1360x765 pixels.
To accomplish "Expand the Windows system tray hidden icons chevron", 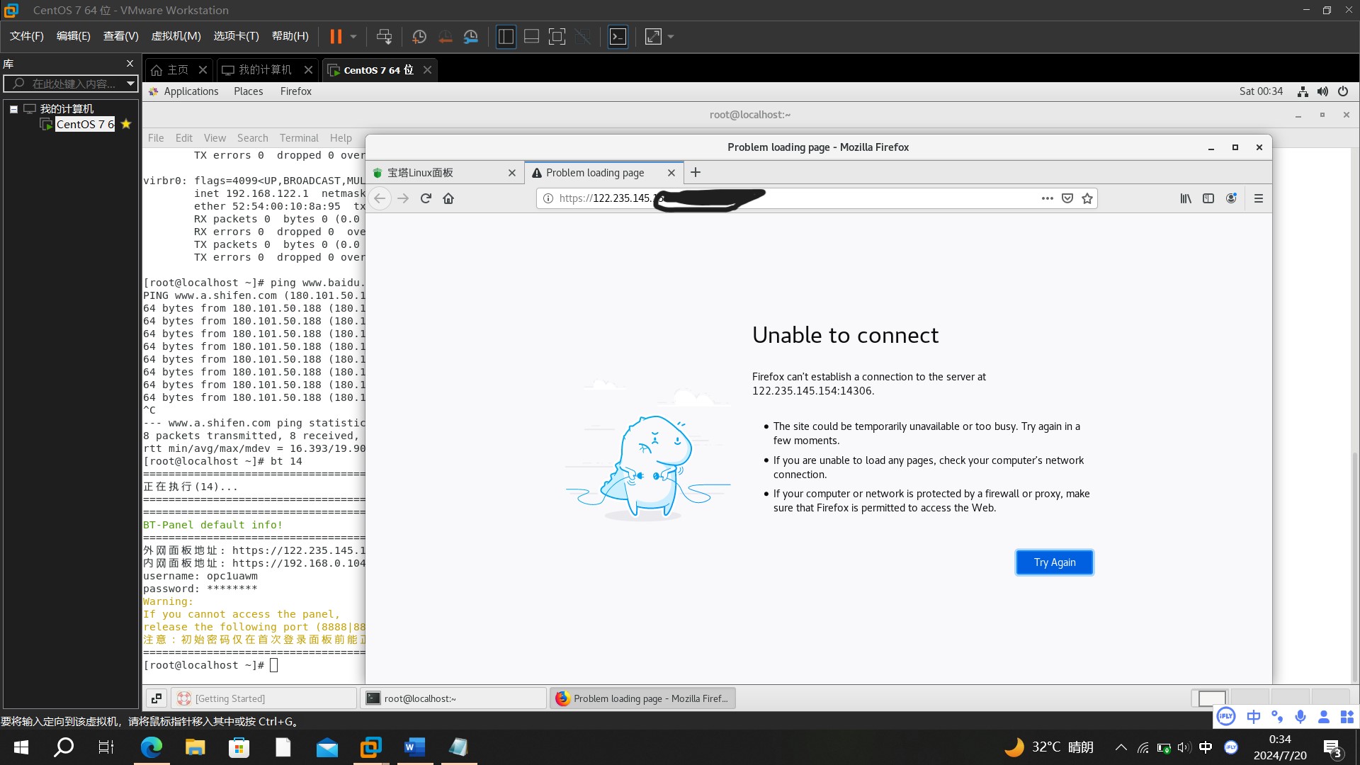I will pyautogui.click(x=1121, y=747).
